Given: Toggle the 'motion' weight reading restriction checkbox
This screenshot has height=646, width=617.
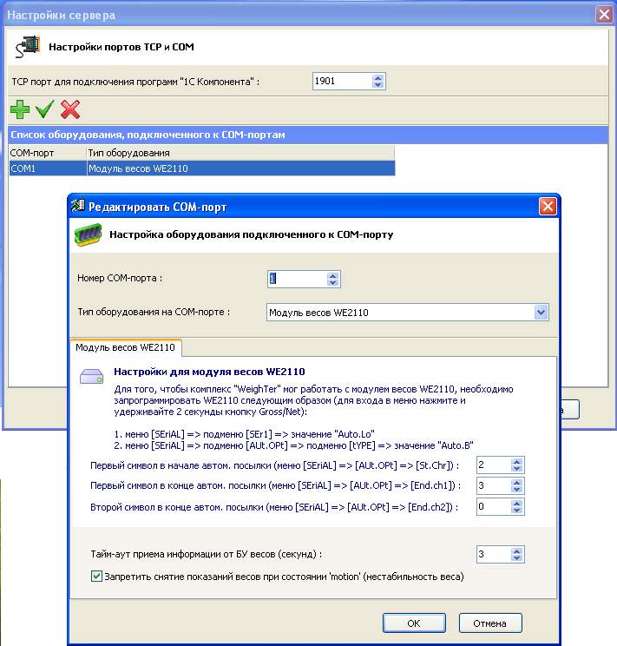Looking at the screenshot, I should pos(96,576).
